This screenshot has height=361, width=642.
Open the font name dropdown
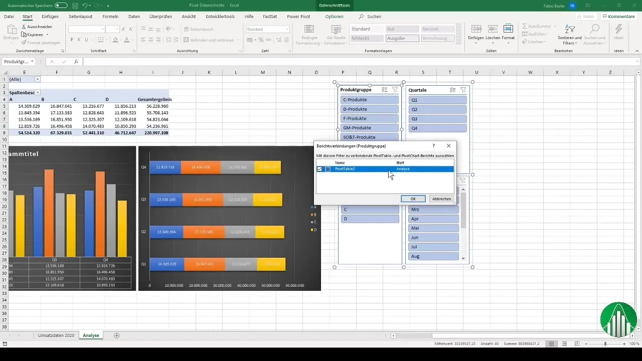[x=103, y=29]
